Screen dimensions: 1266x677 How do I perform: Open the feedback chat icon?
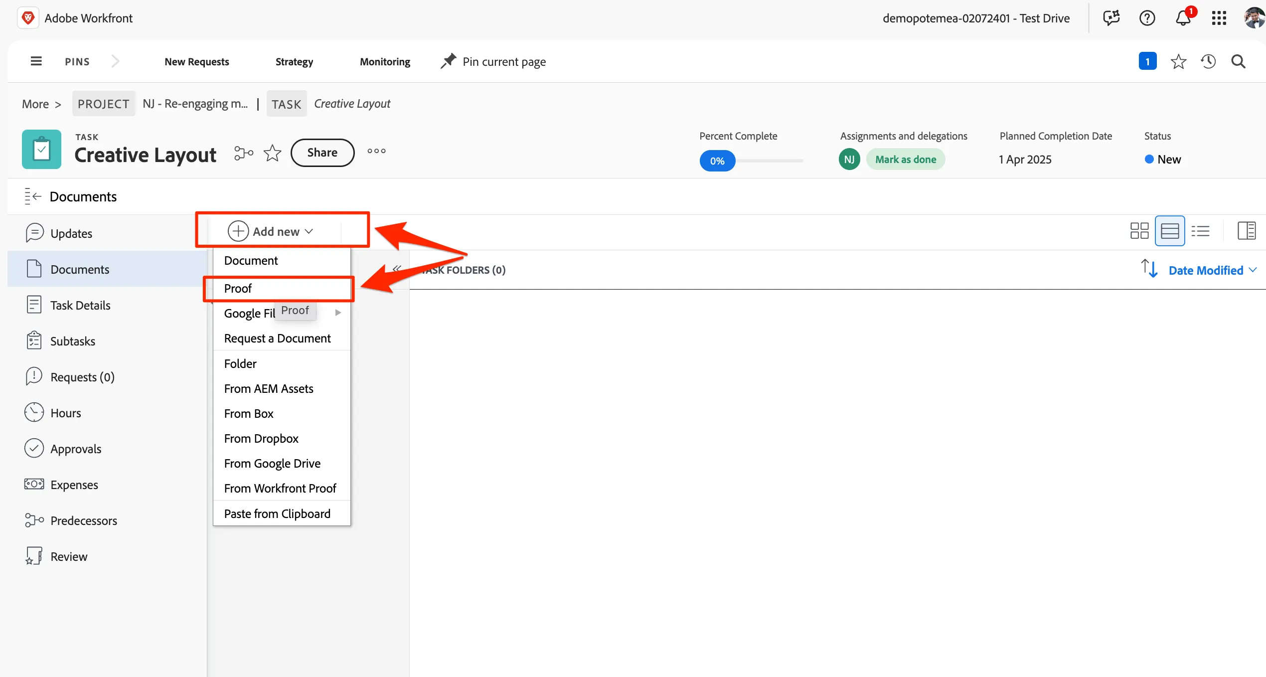[1111, 18]
